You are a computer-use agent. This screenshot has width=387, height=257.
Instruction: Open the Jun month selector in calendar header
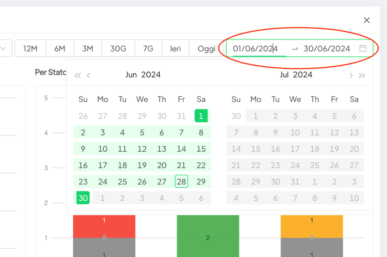click(131, 75)
